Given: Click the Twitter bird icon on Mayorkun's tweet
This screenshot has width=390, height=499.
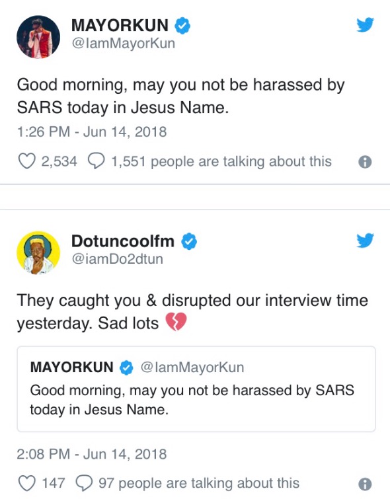Looking at the screenshot, I should (x=365, y=25).
